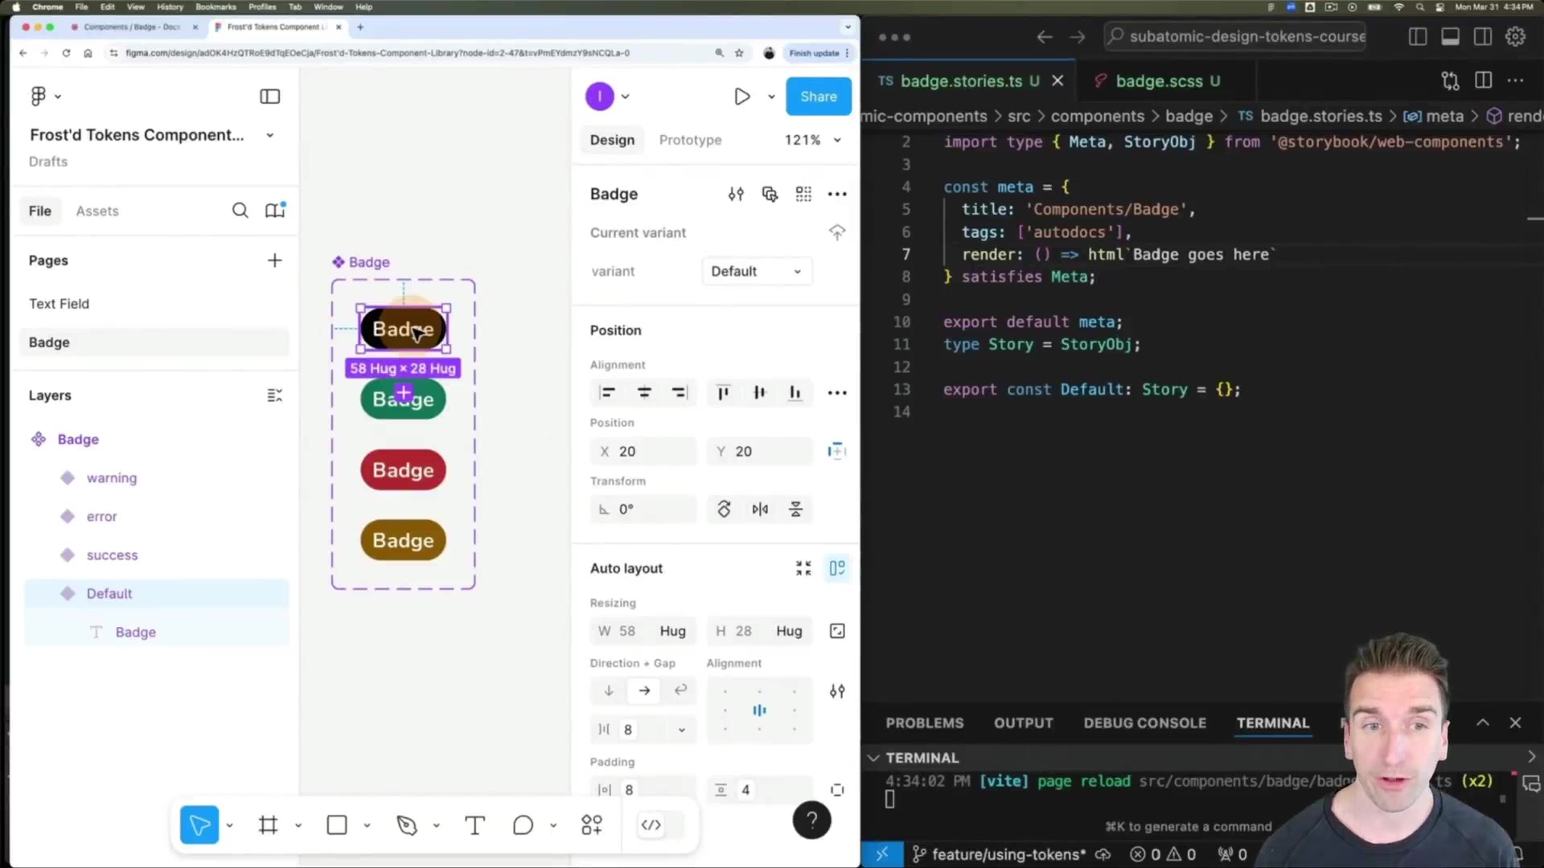The height and width of the screenshot is (868, 1544).
Task: Toggle individual padding icon
Action: tap(837, 790)
